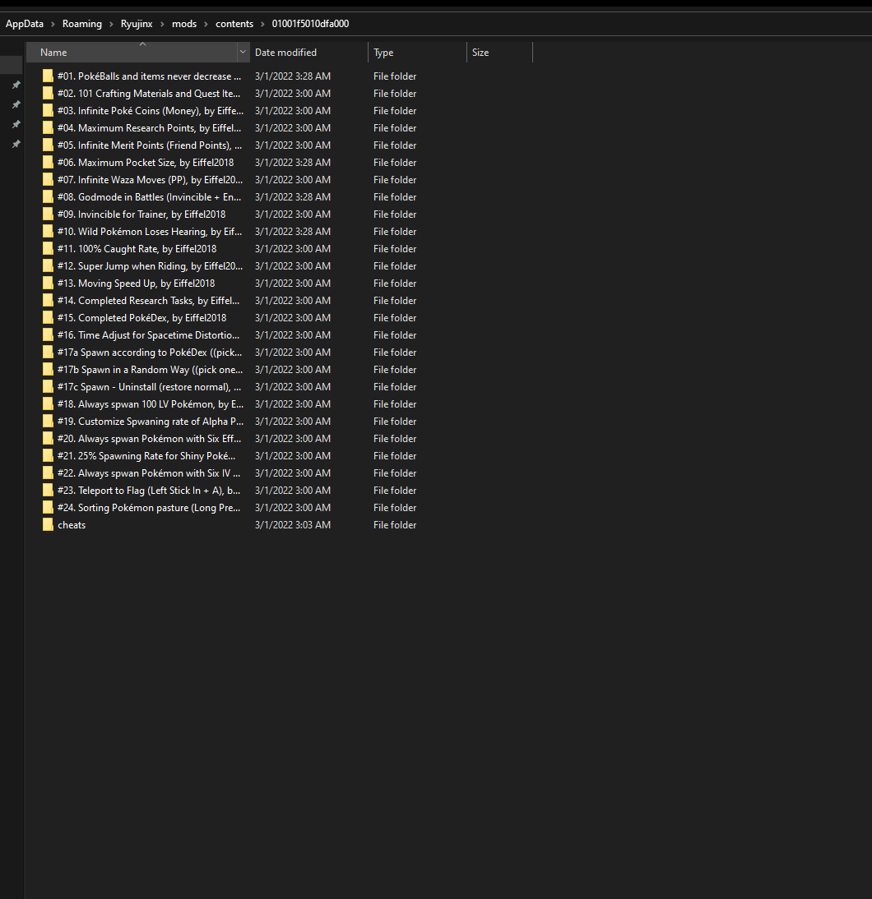Select #15. Completed PokéDex name text

pos(141,318)
